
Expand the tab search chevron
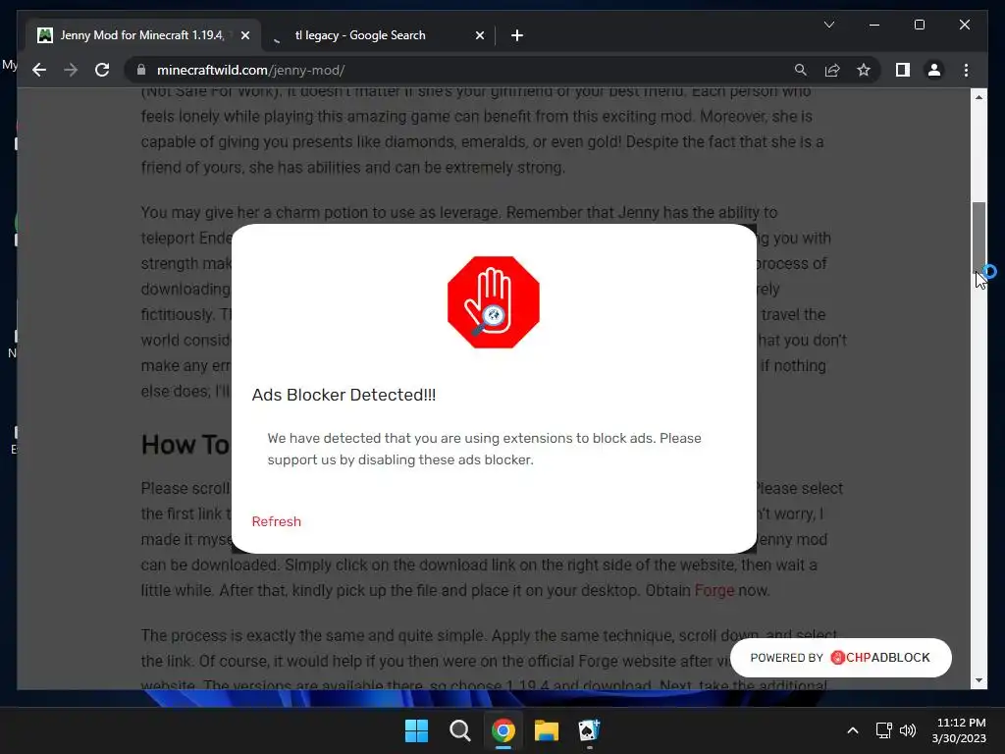tap(828, 25)
